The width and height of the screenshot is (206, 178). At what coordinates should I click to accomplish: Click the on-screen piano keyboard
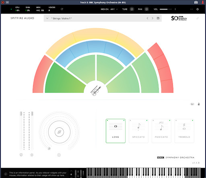[144, 173]
